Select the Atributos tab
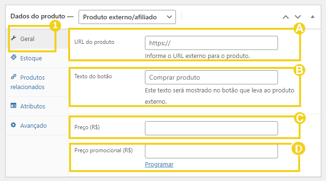Image resolution: width=326 pixels, height=181 pixels. point(37,106)
